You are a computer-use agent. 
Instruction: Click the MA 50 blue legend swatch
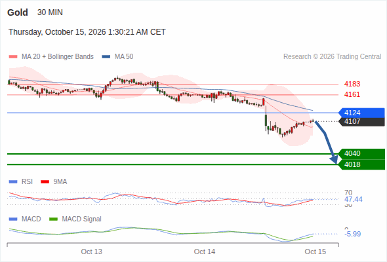click(106, 57)
